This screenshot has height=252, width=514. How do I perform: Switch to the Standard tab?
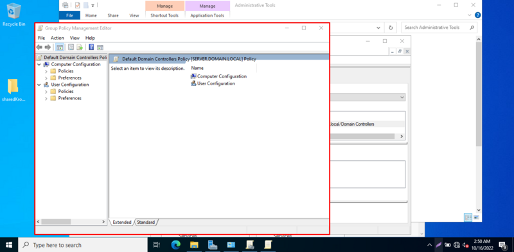[146, 223]
